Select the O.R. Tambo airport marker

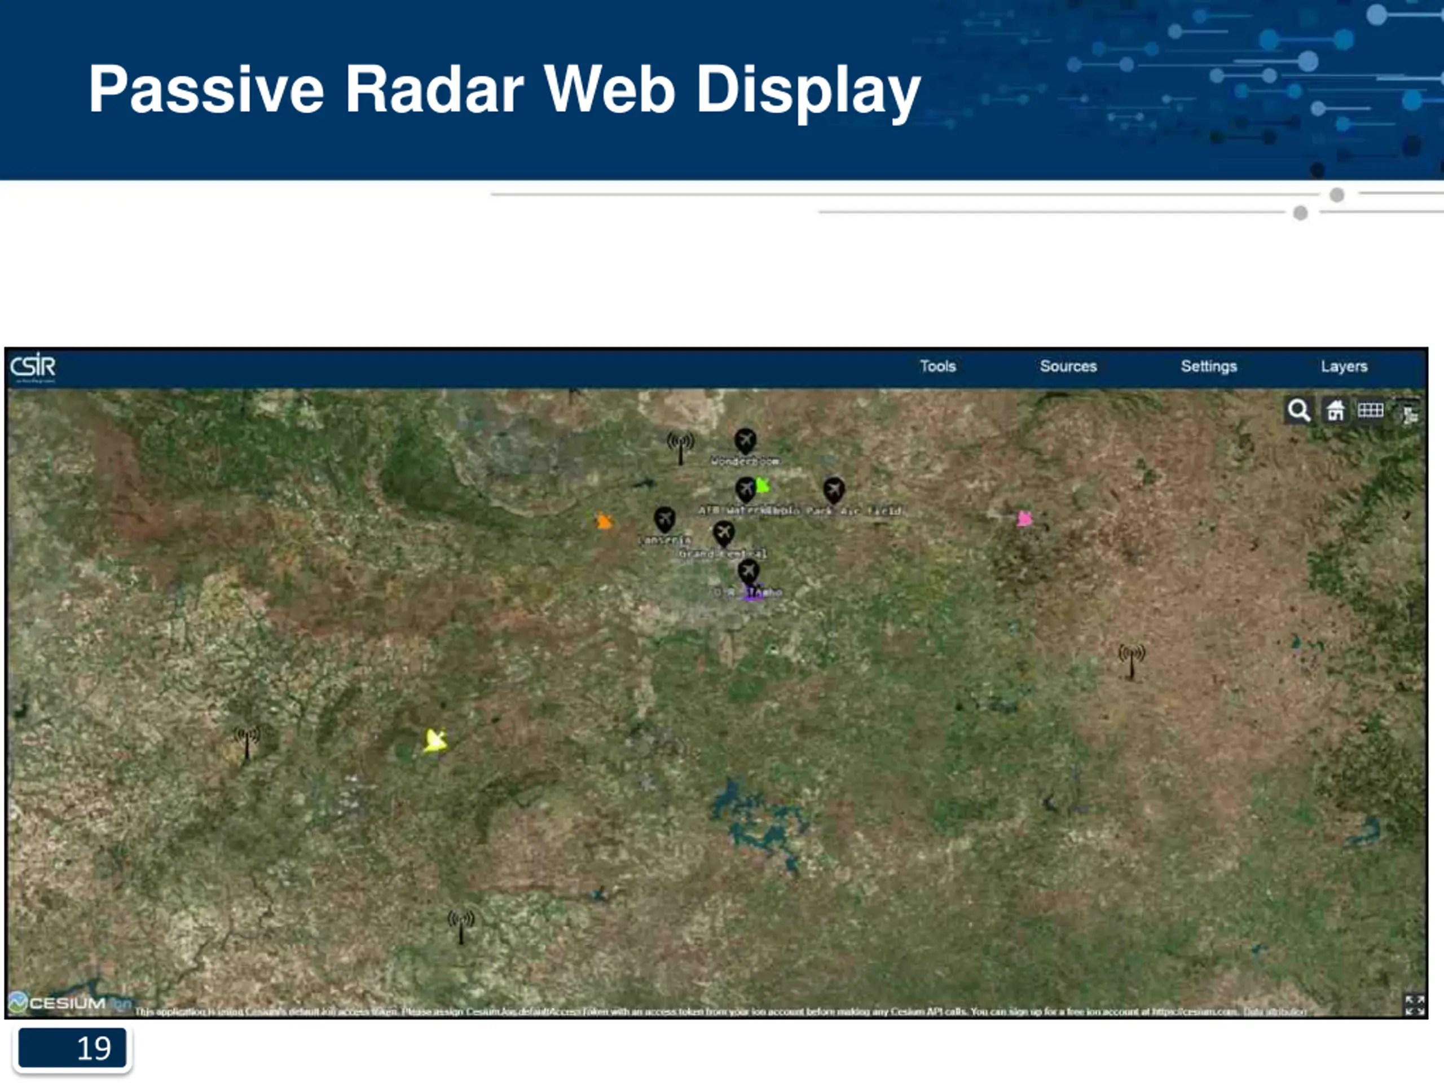tap(748, 573)
